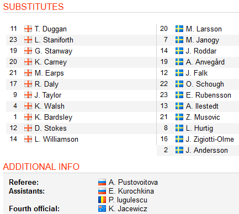Click England flag beside T. Duggan
Image resolution: width=239 pixels, height=214 pixels.
click(28, 29)
